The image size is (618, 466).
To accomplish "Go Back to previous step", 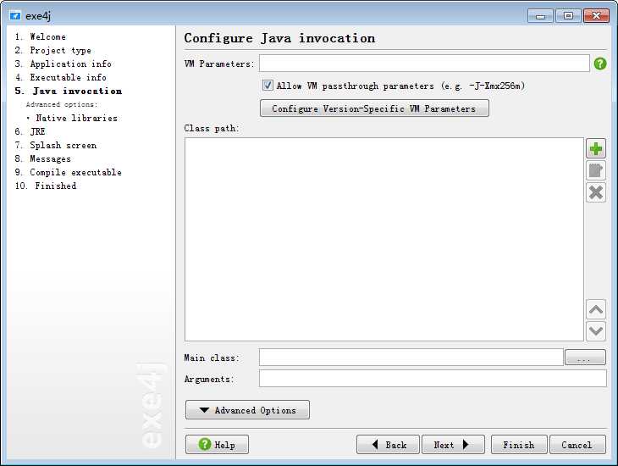I will (x=388, y=445).
